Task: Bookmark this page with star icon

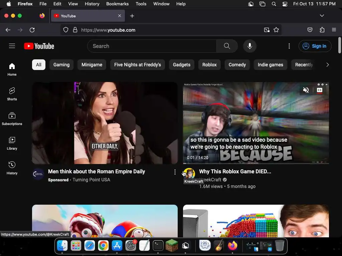Action: (276, 30)
